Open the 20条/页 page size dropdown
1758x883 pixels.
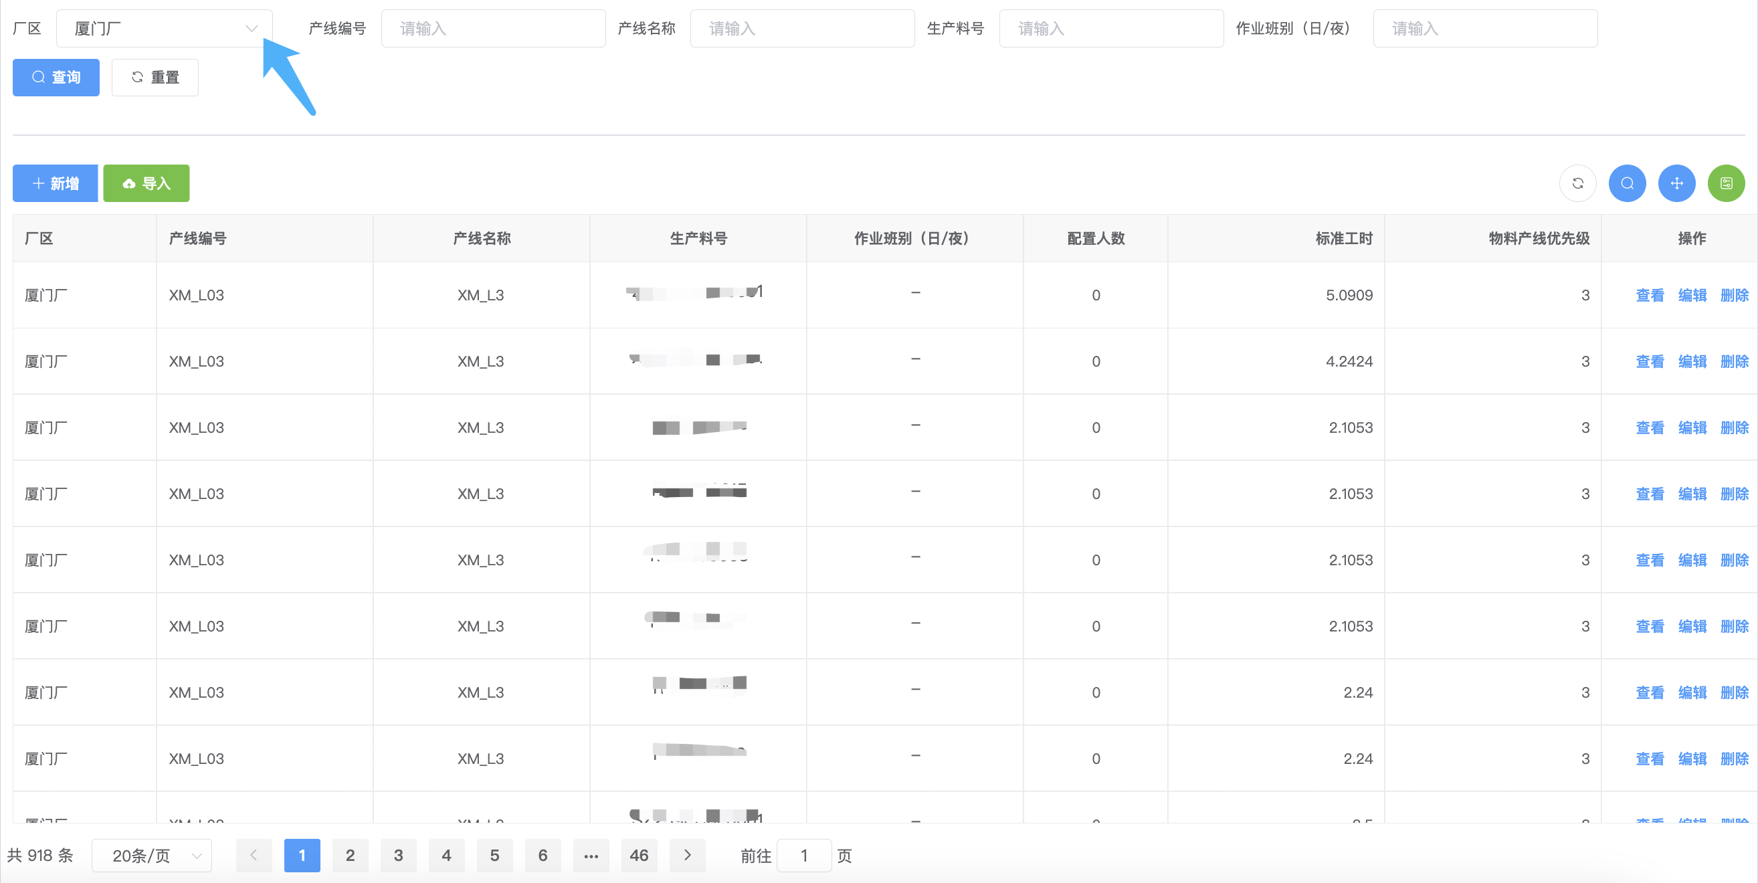point(151,855)
